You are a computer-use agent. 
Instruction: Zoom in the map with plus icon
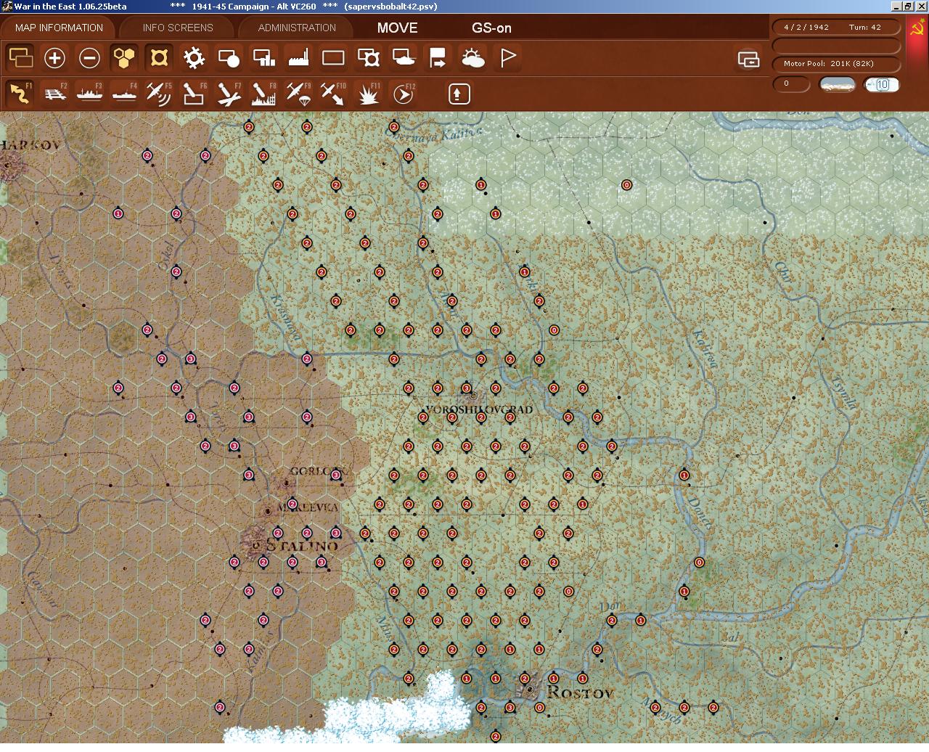coord(54,57)
